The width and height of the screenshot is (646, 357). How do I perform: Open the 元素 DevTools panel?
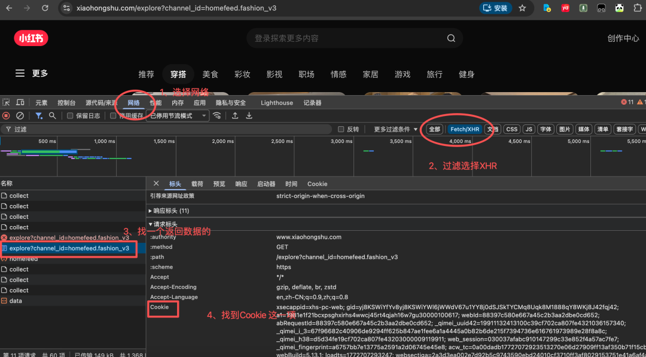click(x=41, y=103)
